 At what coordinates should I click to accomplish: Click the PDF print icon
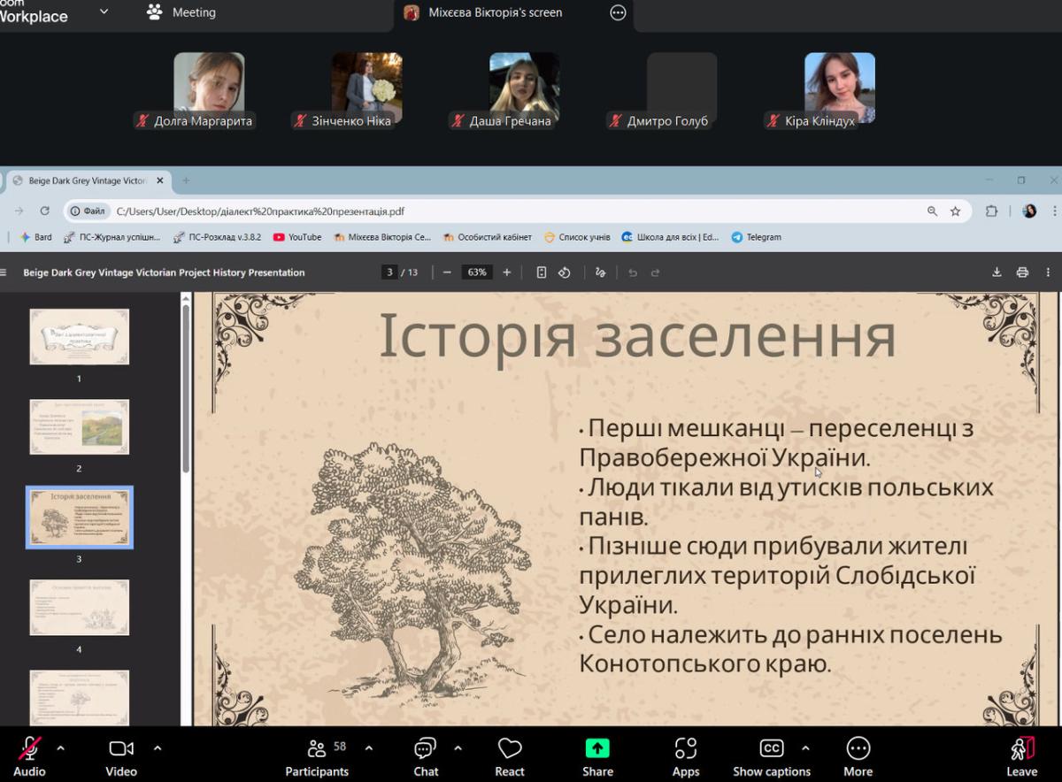click(1022, 272)
